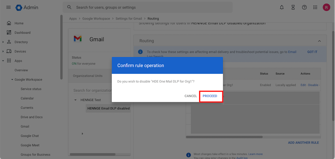
Task: Open Google Meet in the sidebar
Action: (30, 145)
